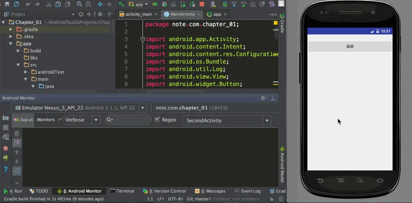
Task: Collapse the app module node
Action: pyautogui.click(x=11, y=44)
